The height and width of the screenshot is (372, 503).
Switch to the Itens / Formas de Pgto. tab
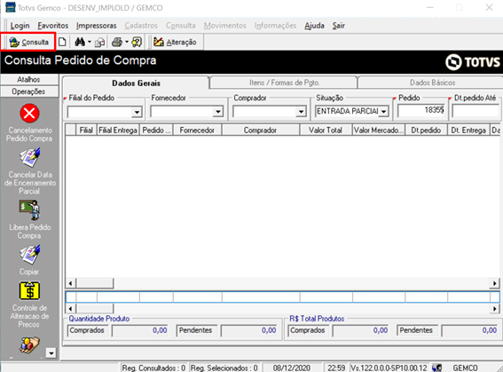(x=284, y=83)
